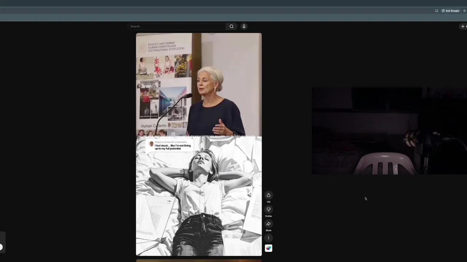This screenshot has width=467, height=262.
Task: Open the Share arrow button
Action: tap(269, 224)
